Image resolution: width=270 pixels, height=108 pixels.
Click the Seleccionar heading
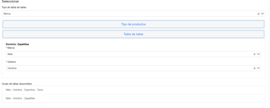[10, 2]
